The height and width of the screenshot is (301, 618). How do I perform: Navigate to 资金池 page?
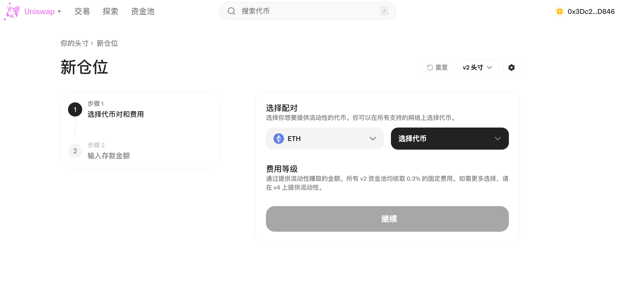pos(143,12)
